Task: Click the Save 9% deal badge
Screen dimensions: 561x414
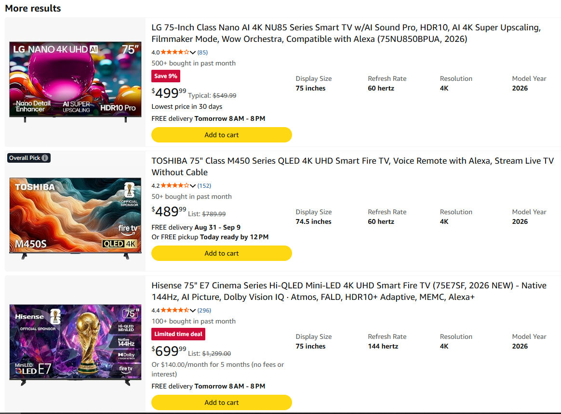Action: (x=166, y=76)
